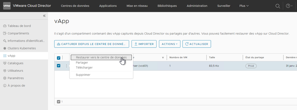Click the Clusters Kubernetes wheel icon

tap(5, 48)
